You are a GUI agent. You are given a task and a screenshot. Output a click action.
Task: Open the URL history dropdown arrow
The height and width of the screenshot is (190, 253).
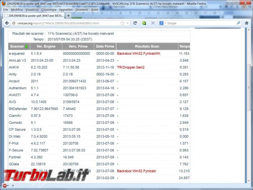pyautogui.click(x=127, y=23)
